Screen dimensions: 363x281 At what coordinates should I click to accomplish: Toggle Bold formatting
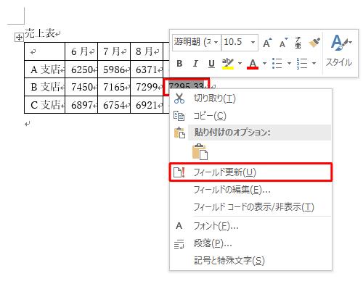[x=179, y=64]
